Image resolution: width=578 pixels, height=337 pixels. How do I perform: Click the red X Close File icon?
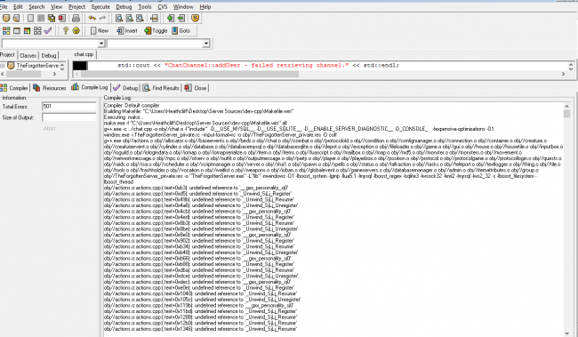click(x=61, y=18)
